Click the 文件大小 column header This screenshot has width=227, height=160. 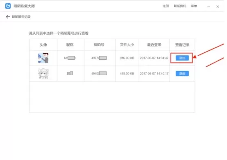click(127, 45)
